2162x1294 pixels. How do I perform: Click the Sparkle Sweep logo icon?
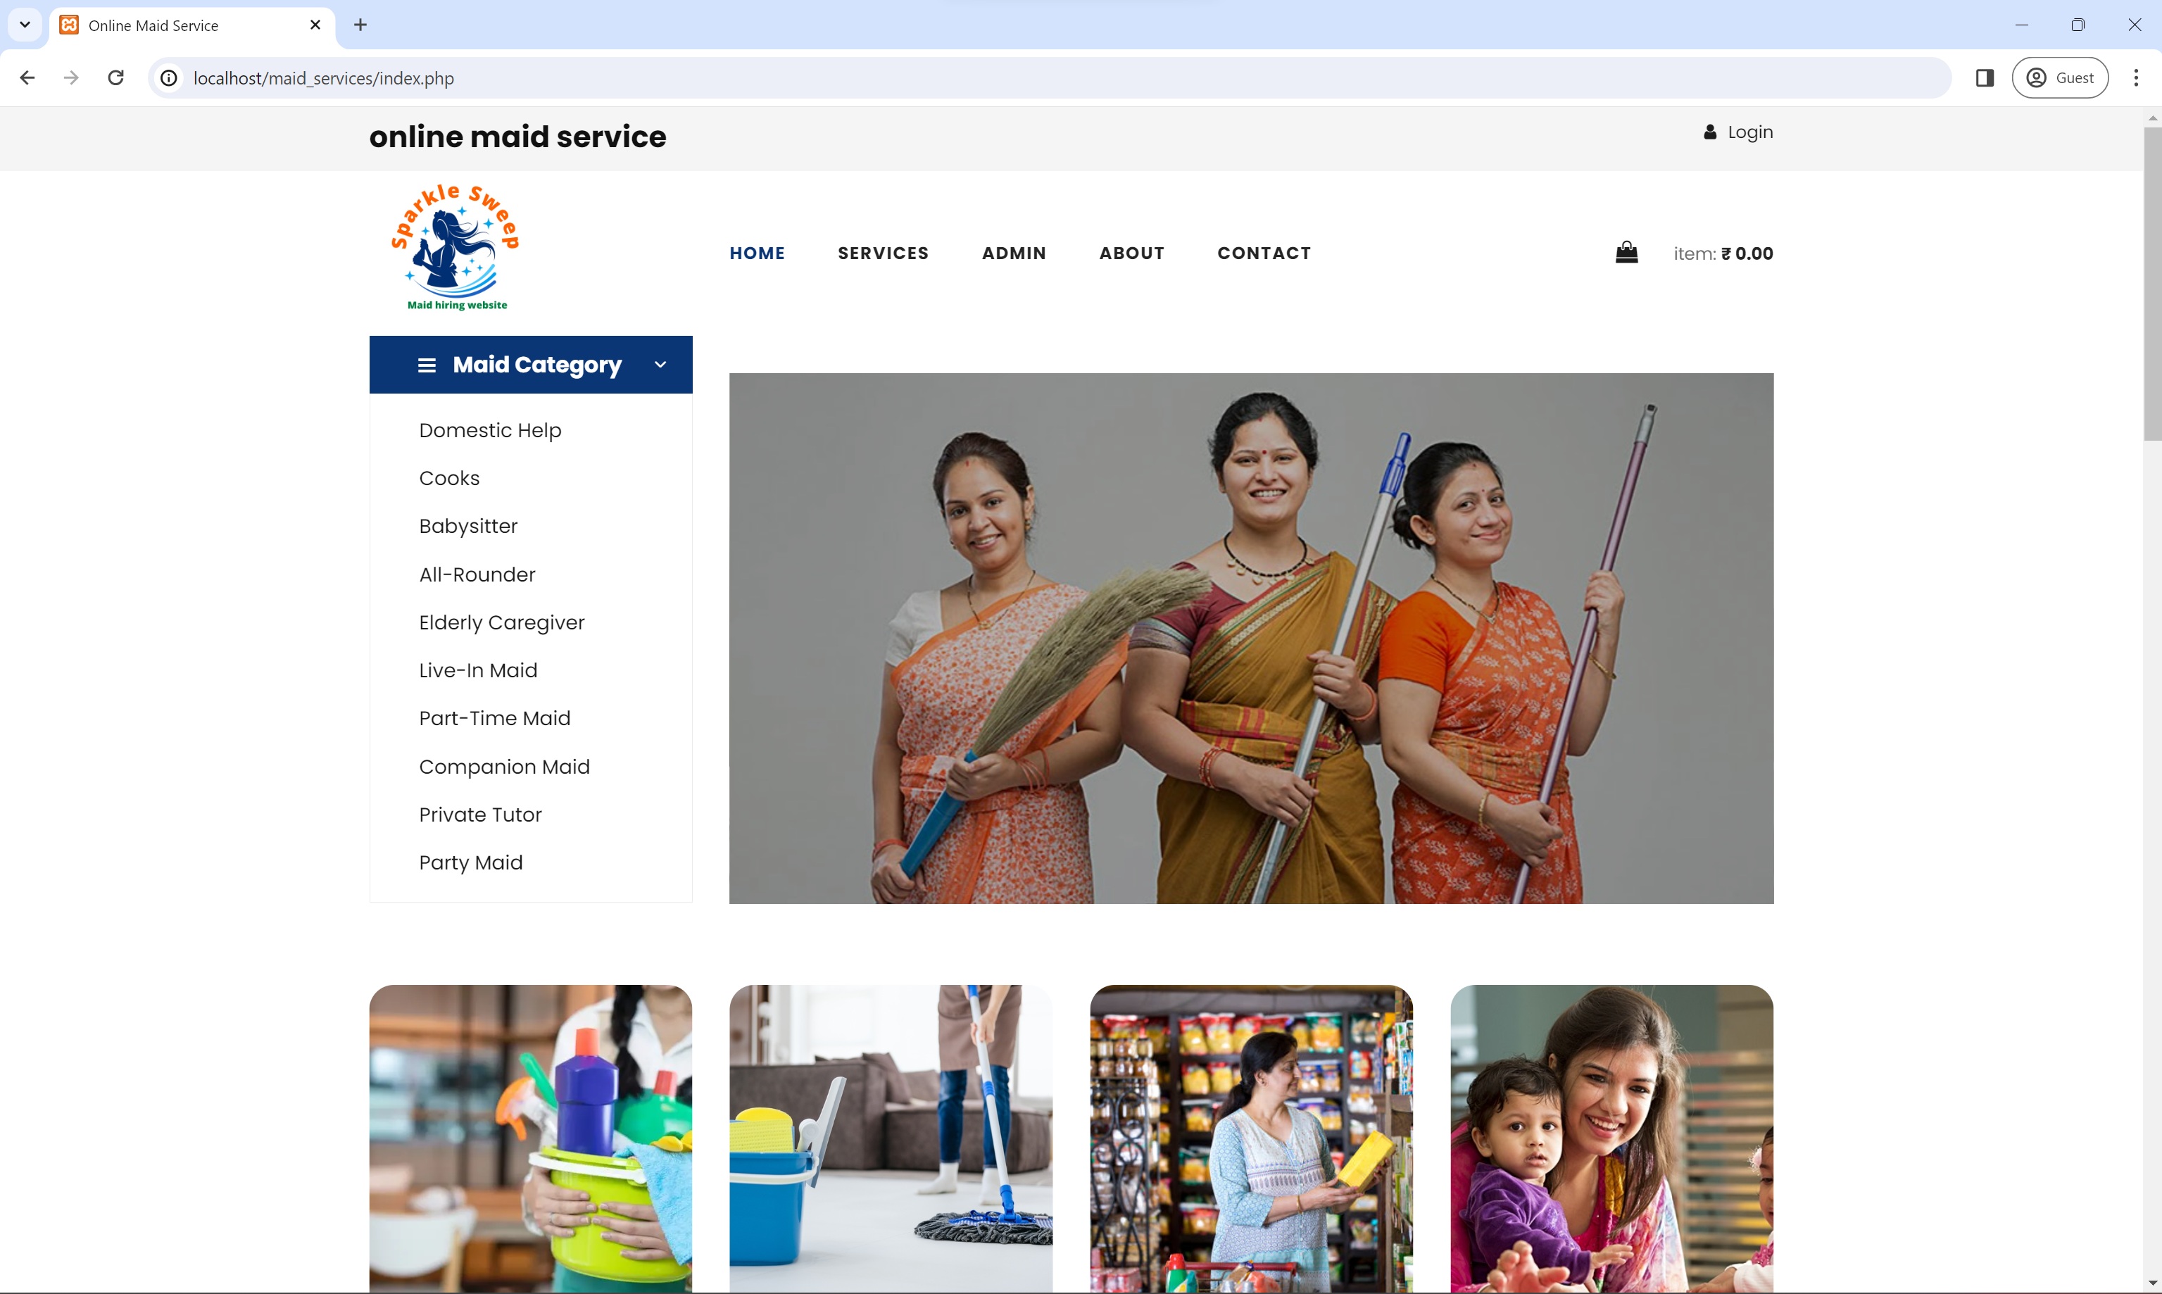(454, 246)
